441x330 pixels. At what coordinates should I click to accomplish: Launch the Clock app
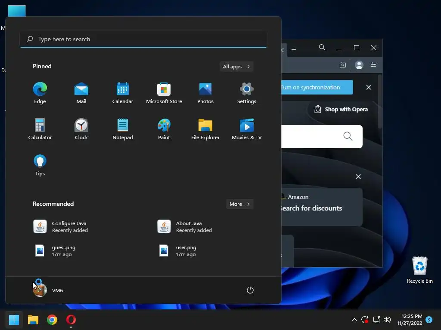[x=81, y=129]
